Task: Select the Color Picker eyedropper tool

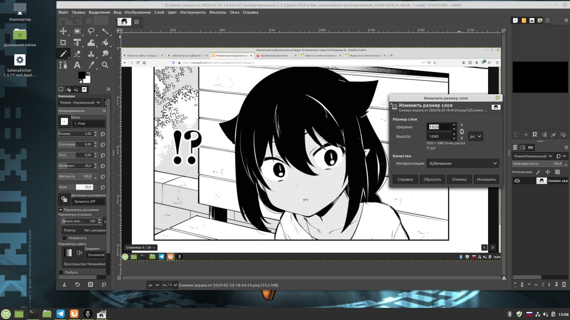Action: (91, 65)
